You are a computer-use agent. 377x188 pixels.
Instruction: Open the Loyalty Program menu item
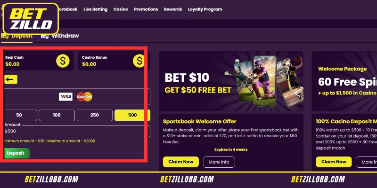205,9
